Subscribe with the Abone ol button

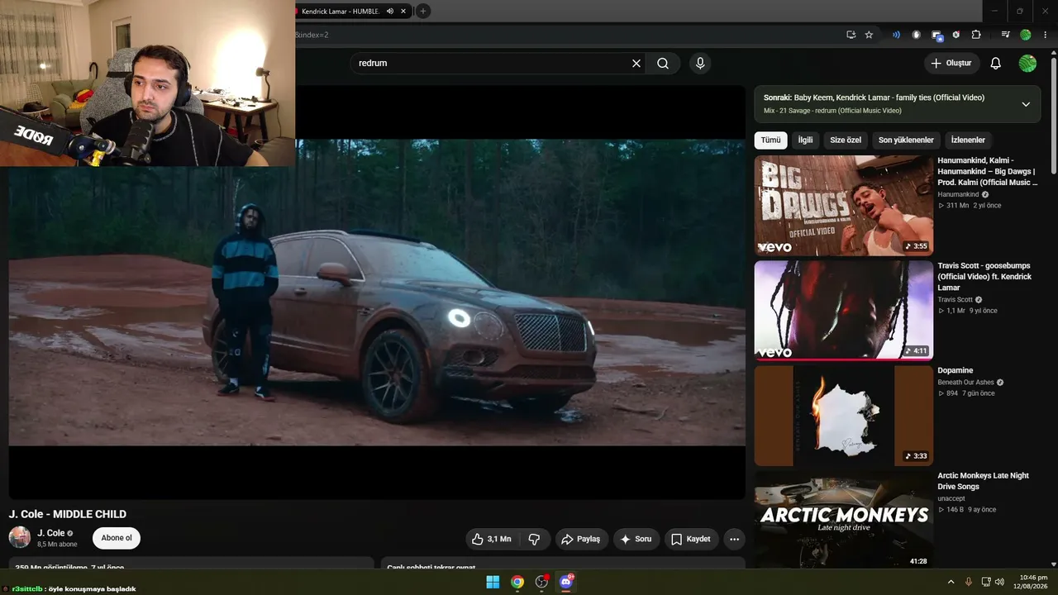[117, 538]
